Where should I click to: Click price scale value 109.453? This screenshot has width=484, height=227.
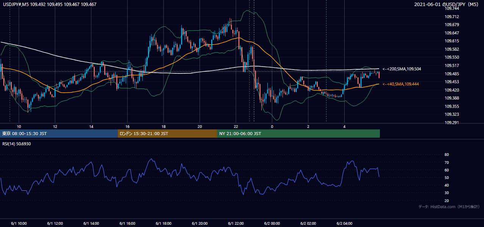click(x=451, y=82)
